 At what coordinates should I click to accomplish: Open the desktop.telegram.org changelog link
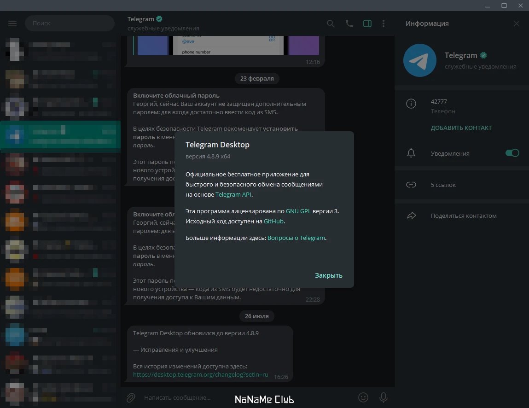pos(200,374)
